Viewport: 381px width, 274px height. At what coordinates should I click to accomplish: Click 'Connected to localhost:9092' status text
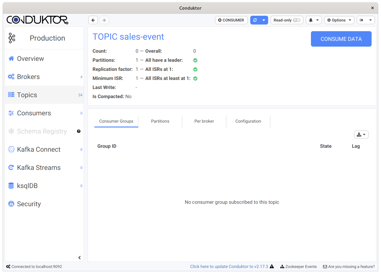(34, 267)
